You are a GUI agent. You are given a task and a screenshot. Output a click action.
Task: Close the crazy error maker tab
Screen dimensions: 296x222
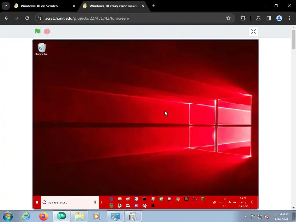coord(143,6)
